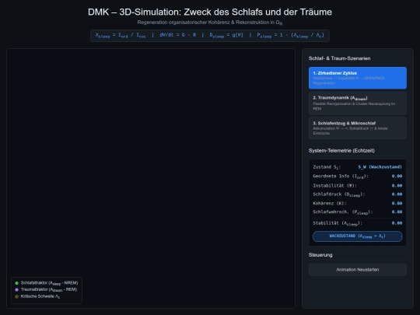The width and height of the screenshot is (420, 315).
Task: Click the purple Traumattraktor legend dot
Action: pos(16,289)
